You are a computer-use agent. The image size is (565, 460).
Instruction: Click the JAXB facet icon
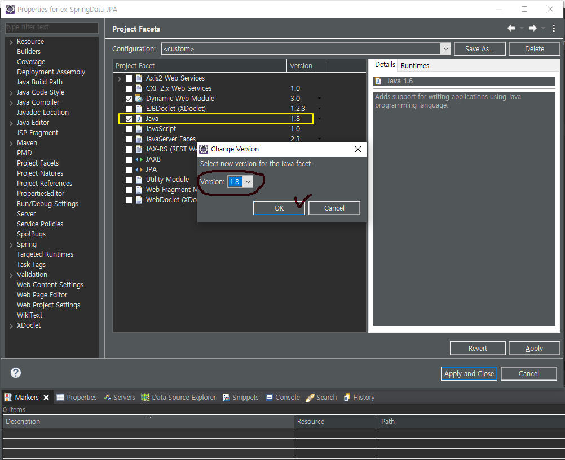[x=139, y=159]
